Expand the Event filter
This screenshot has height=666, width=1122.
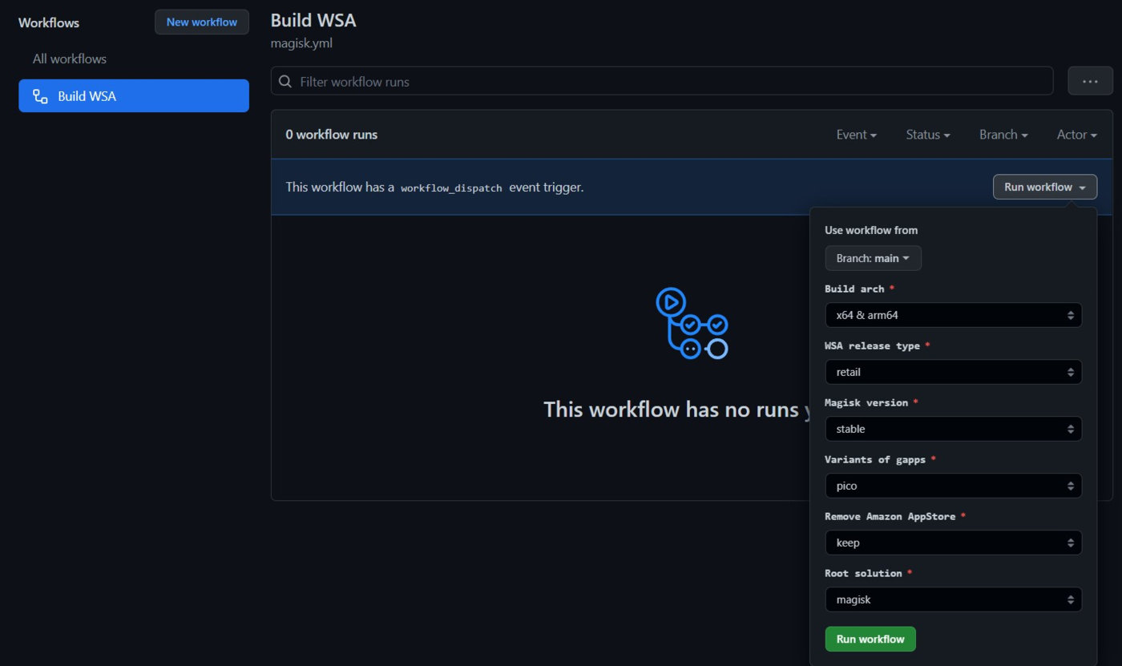click(x=856, y=135)
